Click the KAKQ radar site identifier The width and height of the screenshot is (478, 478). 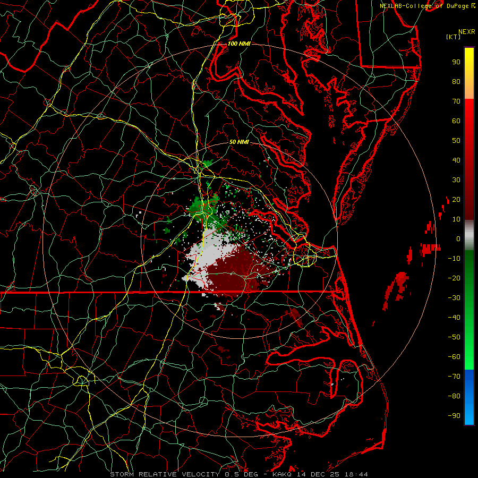[x=282, y=474]
